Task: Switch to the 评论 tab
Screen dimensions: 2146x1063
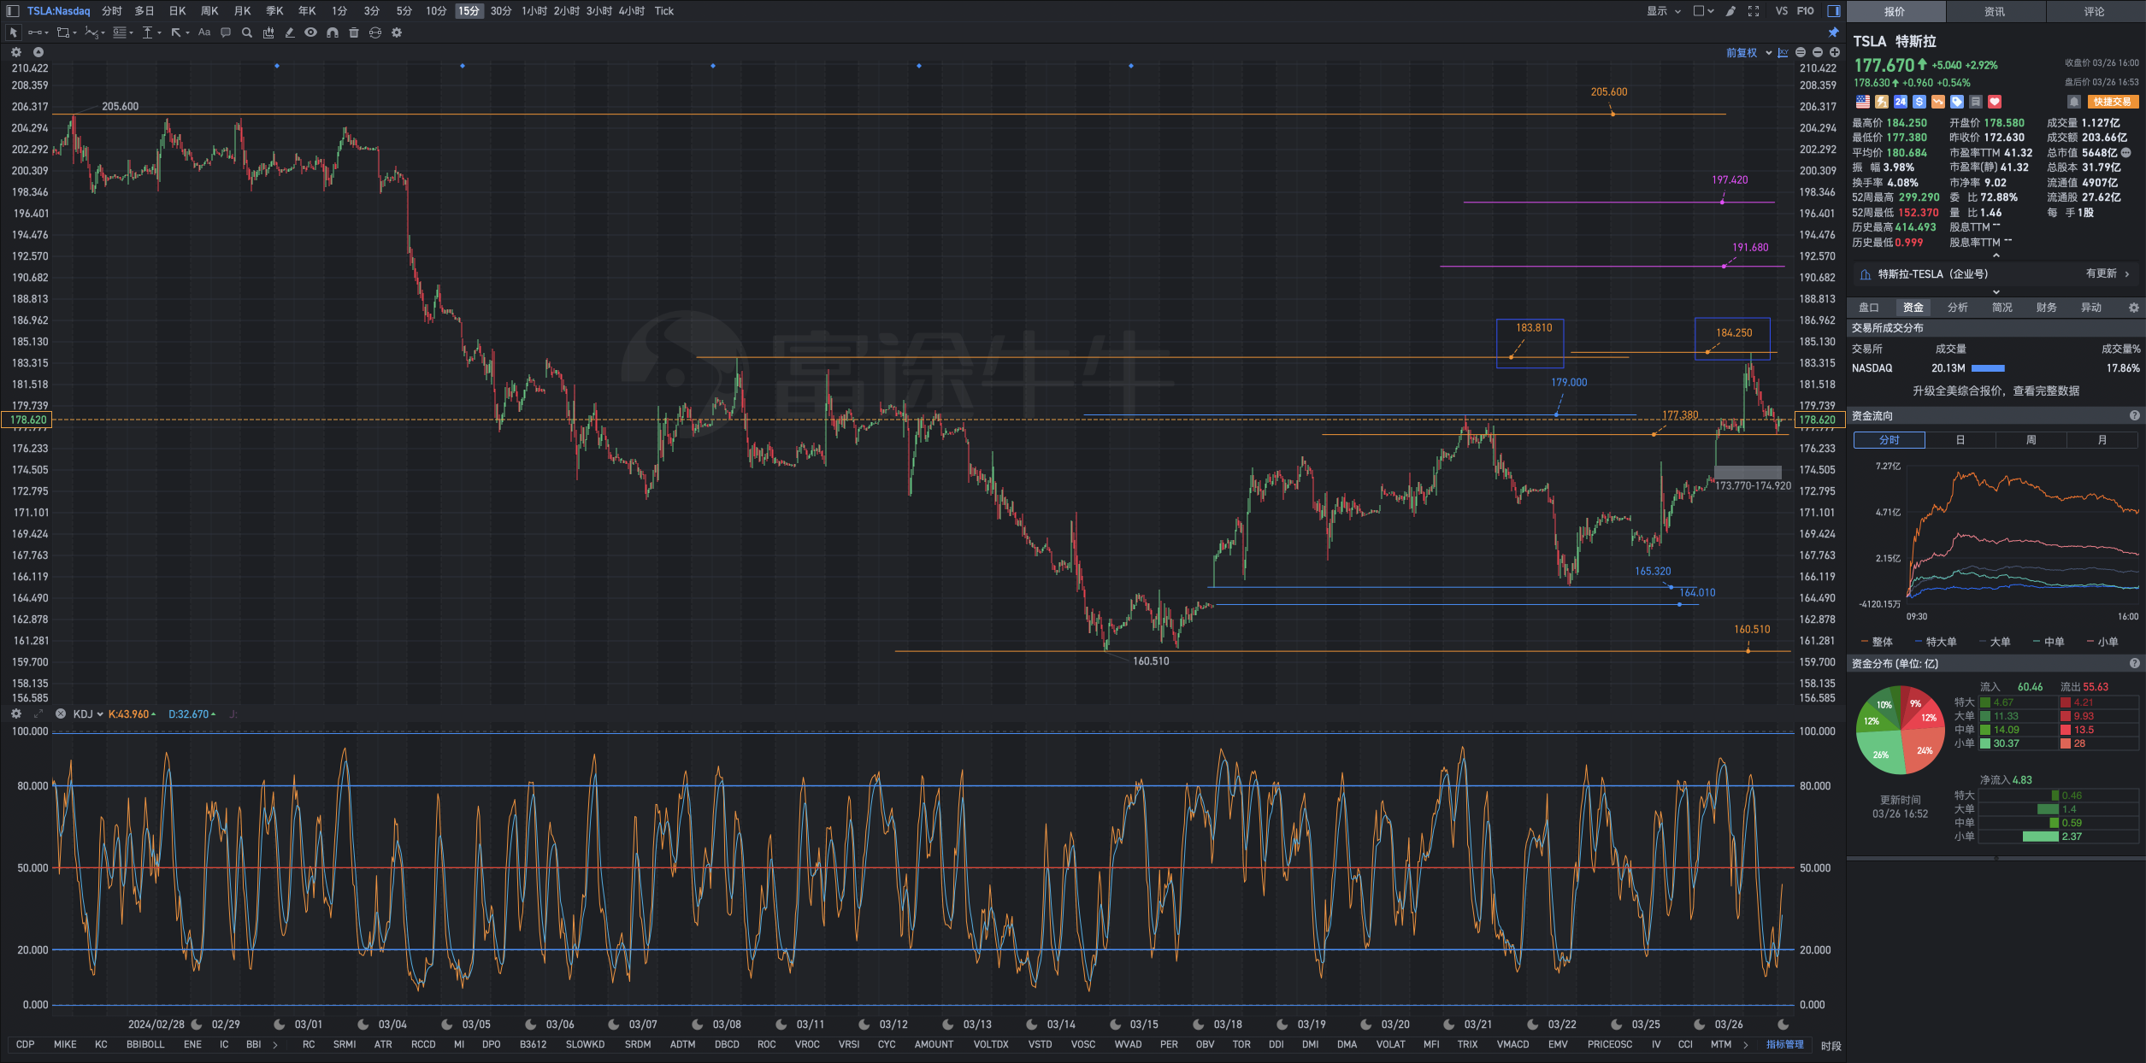Action: 2094,11
